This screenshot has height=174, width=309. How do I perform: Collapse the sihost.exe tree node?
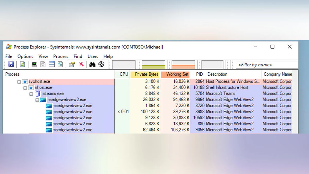tap(25, 88)
